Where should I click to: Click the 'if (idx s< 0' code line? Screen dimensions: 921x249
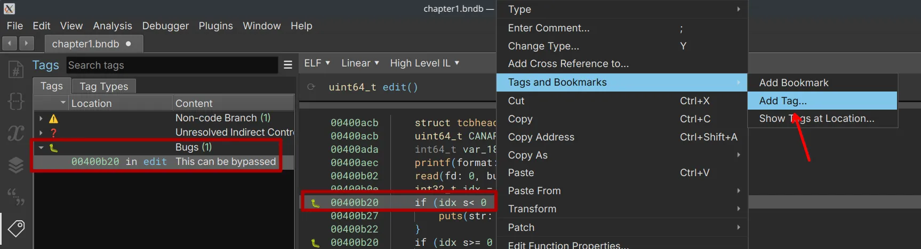pyautogui.click(x=451, y=203)
